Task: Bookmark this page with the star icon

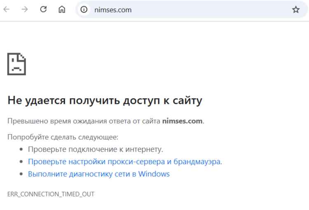Action: point(296,9)
